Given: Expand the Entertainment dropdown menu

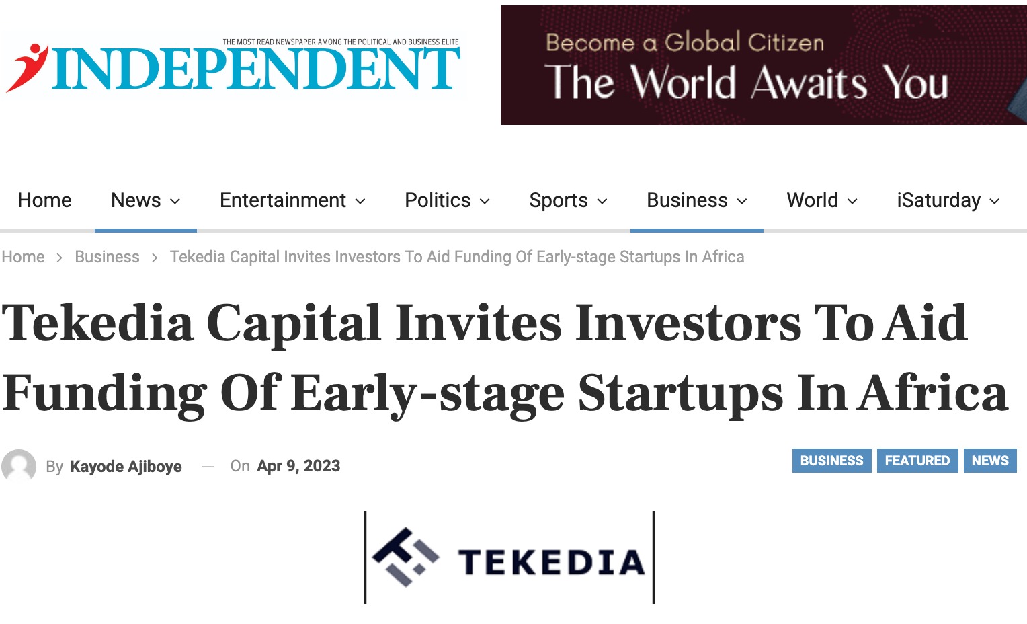Looking at the screenshot, I should click(292, 200).
